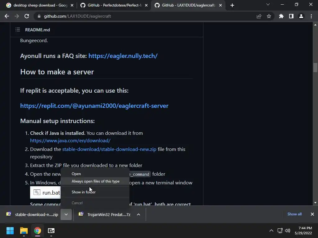
Task: Toggle the Chrome side panel icon
Action: [x=291, y=16]
